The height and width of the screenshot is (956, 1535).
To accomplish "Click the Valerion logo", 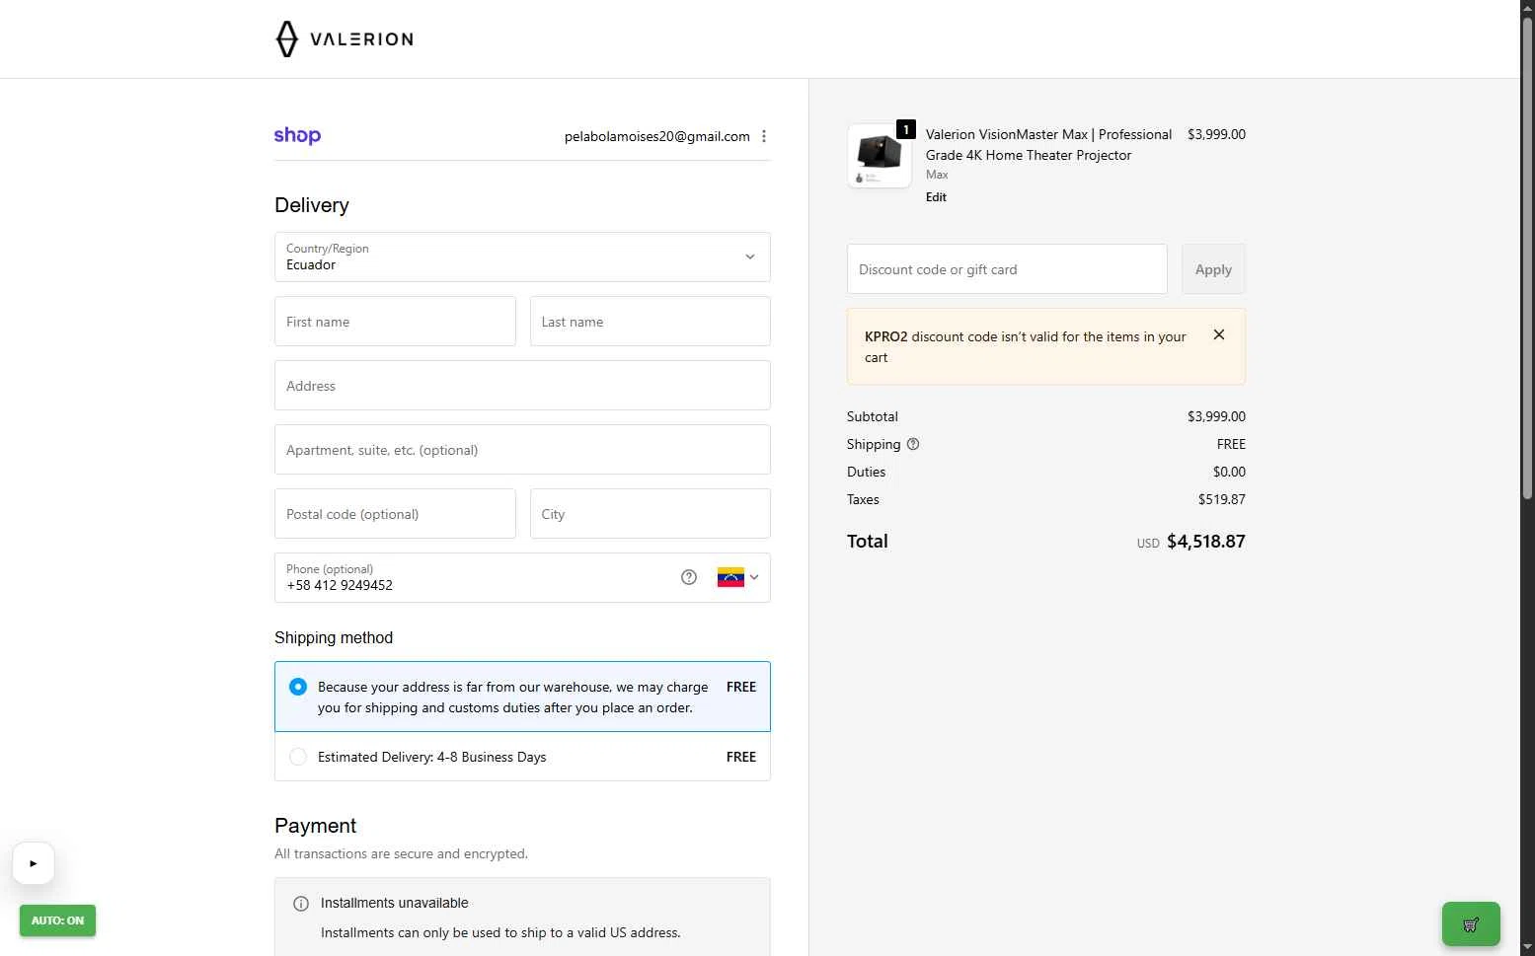I will pyautogui.click(x=344, y=39).
